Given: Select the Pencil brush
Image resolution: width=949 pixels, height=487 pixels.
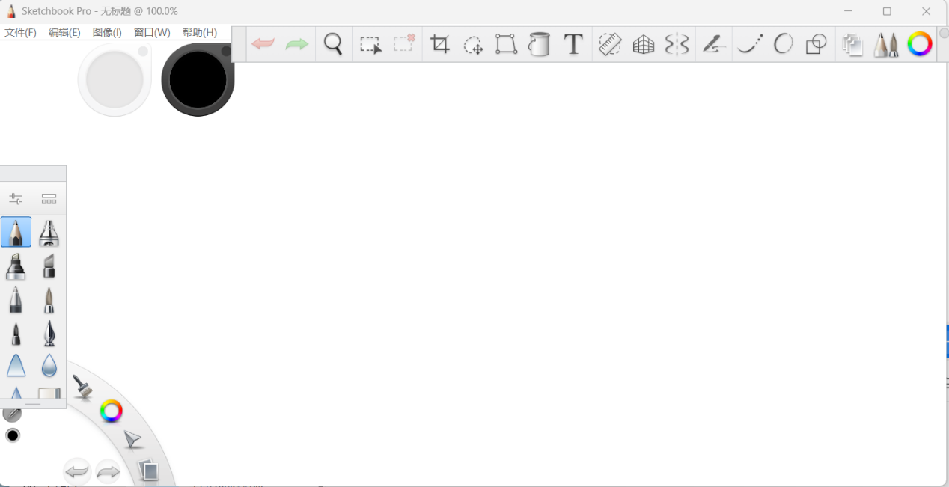Looking at the screenshot, I should (x=16, y=232).
